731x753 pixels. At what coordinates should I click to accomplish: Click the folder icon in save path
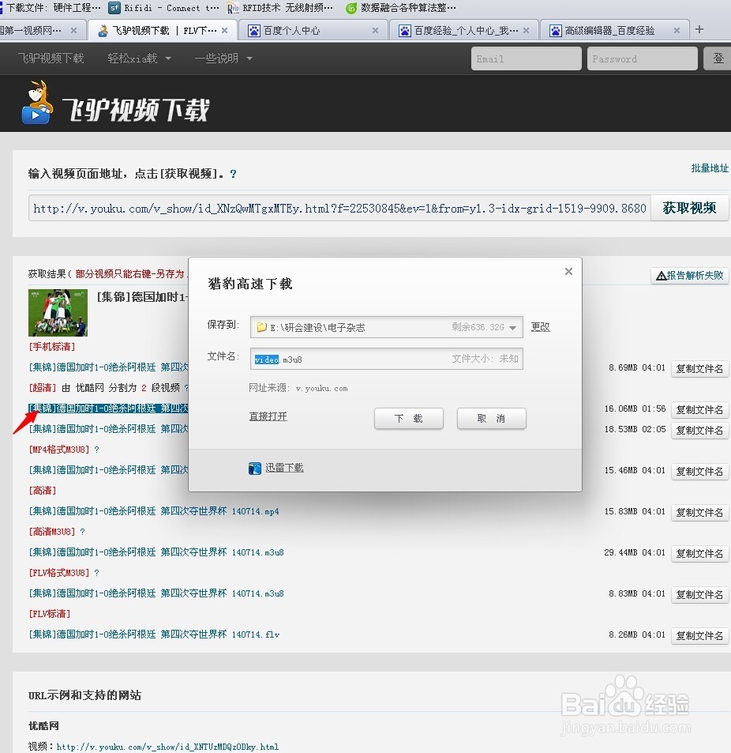pos(261,328)
